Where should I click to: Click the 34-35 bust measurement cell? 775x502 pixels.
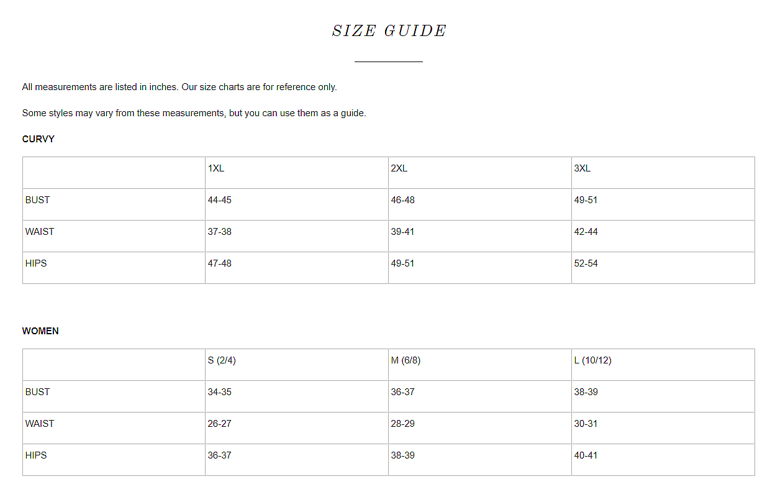pos(220,392)
